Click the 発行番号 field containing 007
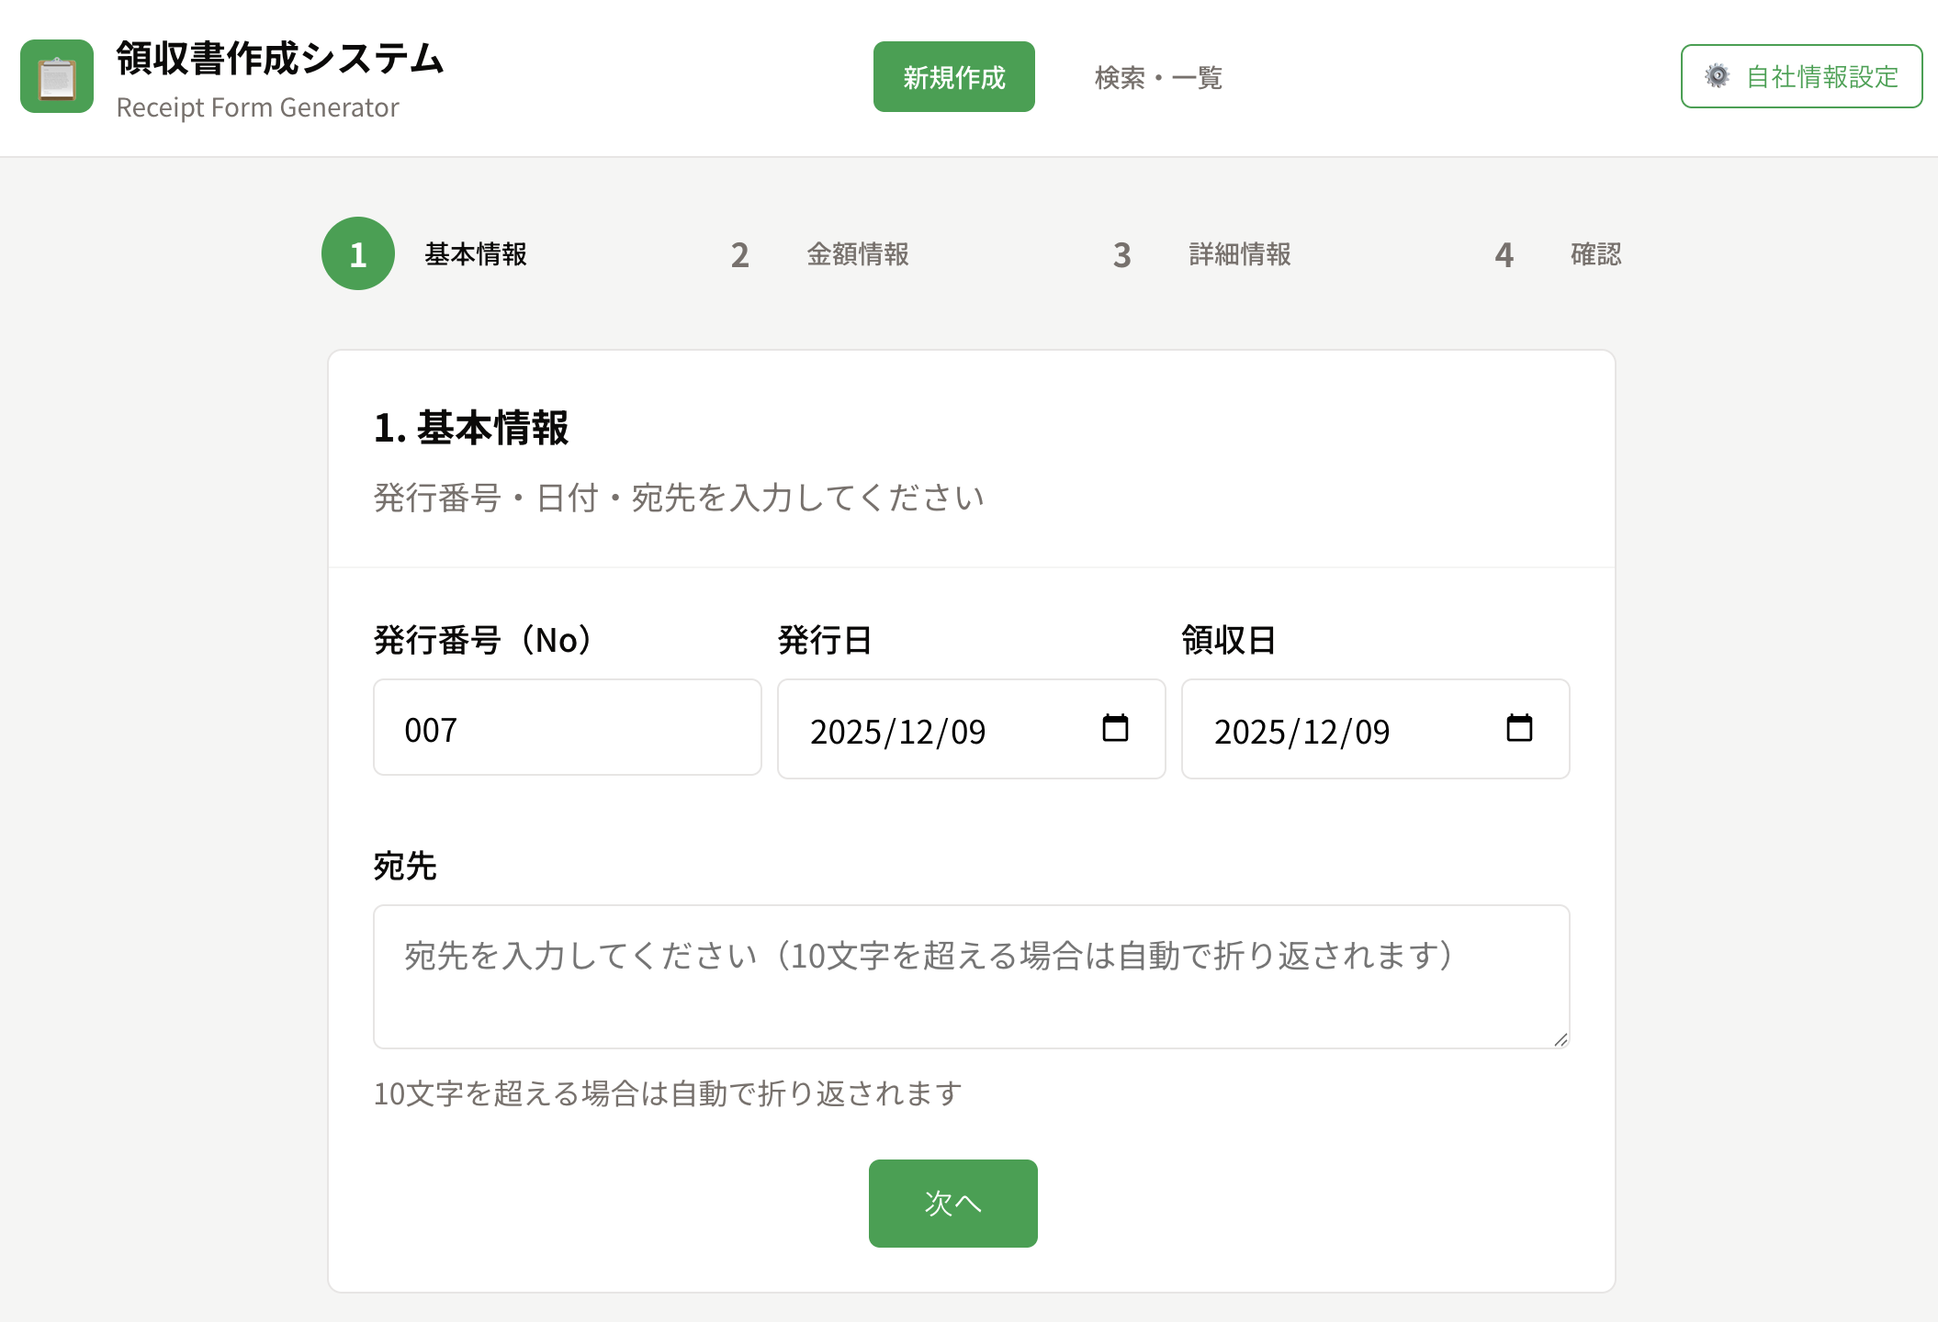The image size is (1938, 1322). coord(567,727)
